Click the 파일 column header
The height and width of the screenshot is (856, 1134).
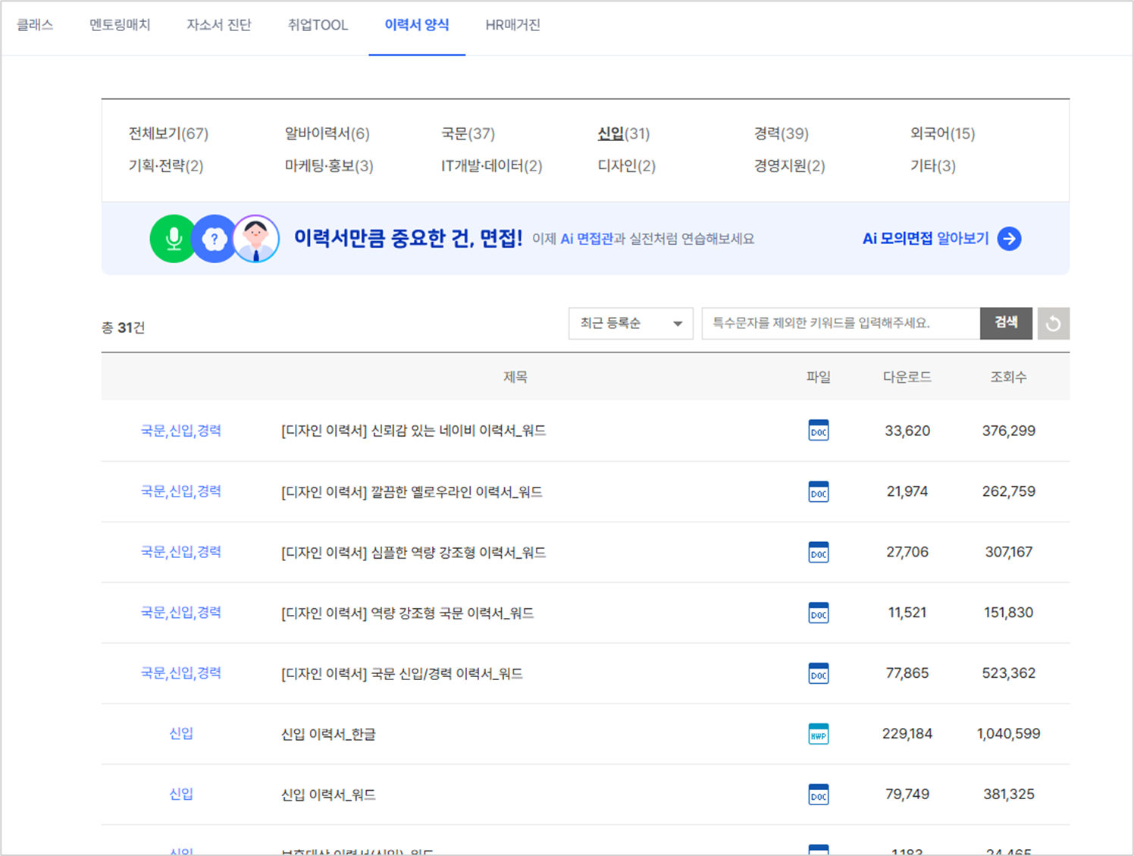click(819, 377)
